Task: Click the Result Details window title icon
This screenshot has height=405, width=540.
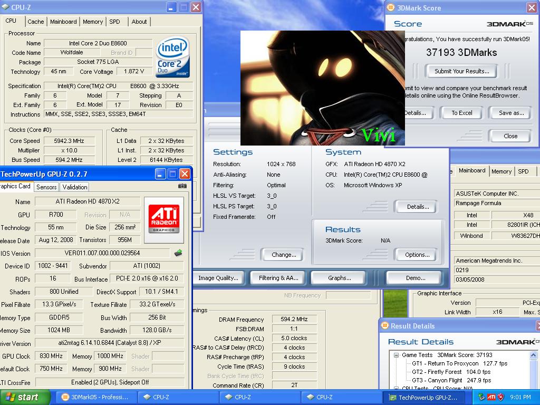Action: click(x=384, y=326)
